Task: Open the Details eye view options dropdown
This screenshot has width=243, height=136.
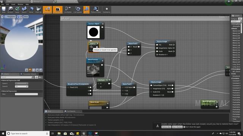Action: point(40,77)
